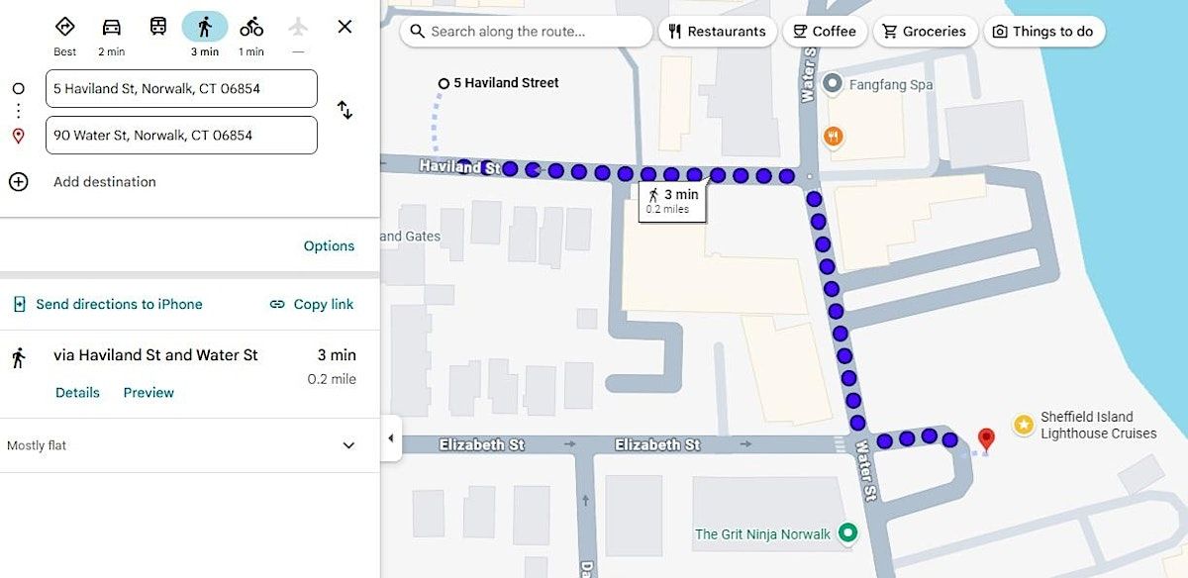Click the Add destination plus icon
The width and height of the screenshot is (1188, 578).
pos(18,181)
